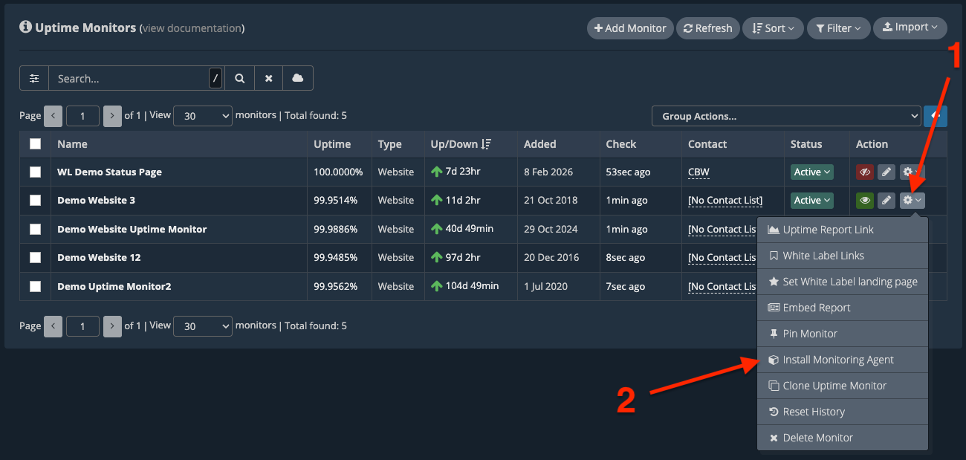Toggle red eye visibility for WL Demo Status Page
Screen dimensions: 966x460
[864, 172]
